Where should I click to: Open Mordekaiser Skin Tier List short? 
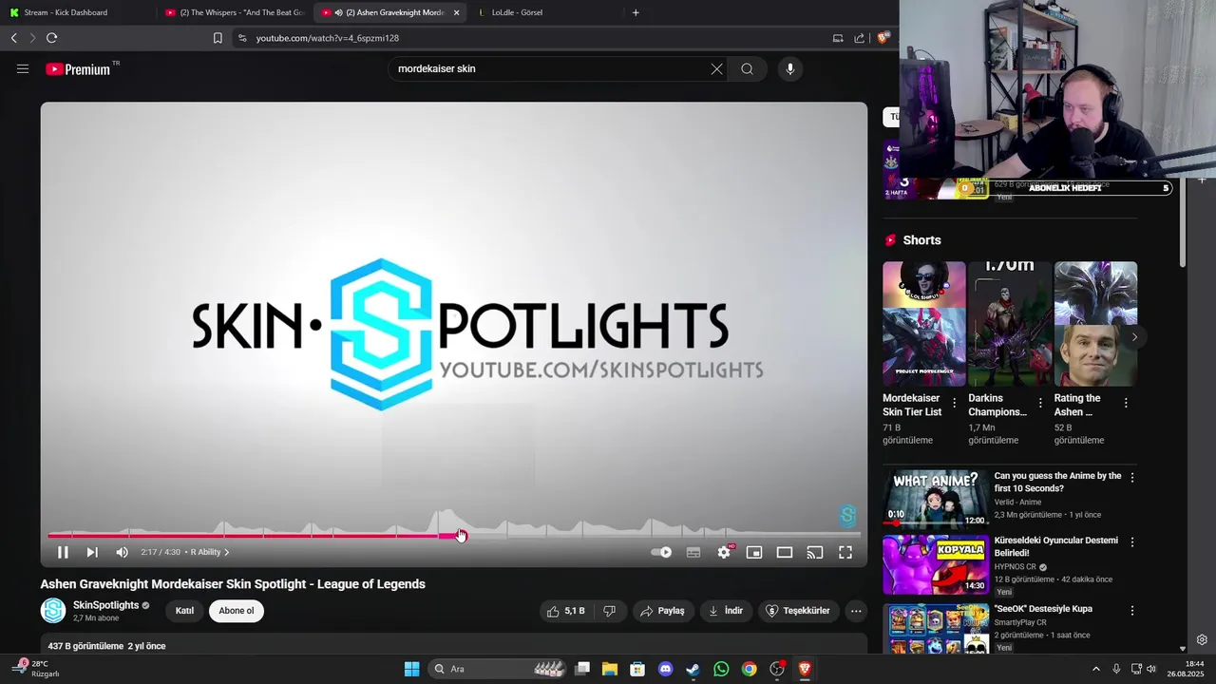(923, 324)
